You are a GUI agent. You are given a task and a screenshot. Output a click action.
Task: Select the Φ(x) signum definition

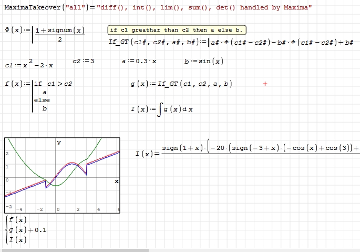(45, 34)
